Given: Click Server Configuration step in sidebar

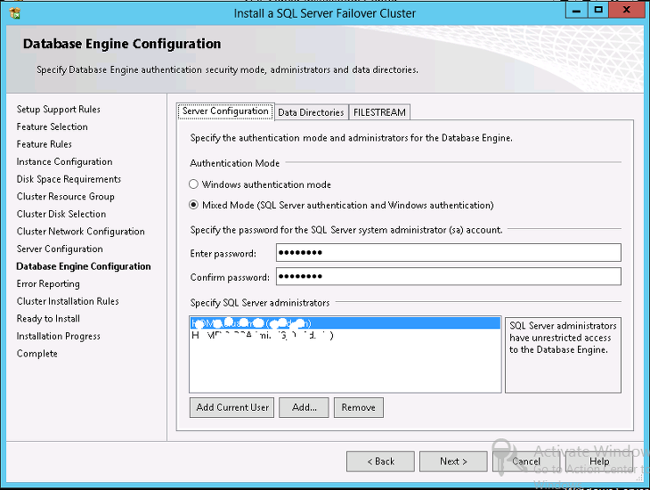Looking at the screenshot, I should click(x=60, y=249).
